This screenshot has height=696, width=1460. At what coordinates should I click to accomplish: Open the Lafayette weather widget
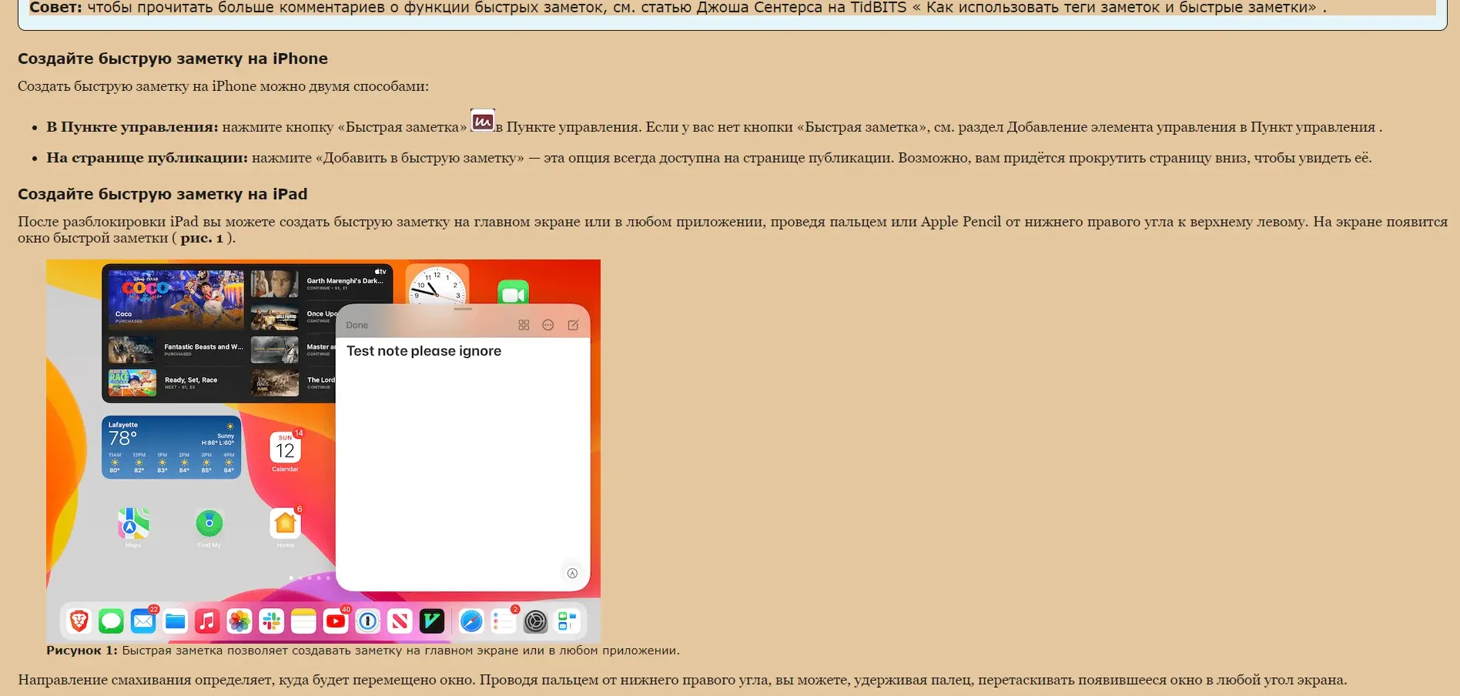[172, 447]
